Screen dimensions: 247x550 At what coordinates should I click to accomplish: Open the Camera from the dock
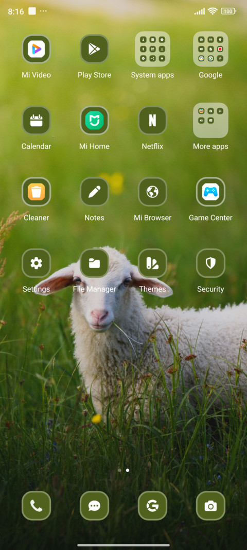click(x=210, y=506)
